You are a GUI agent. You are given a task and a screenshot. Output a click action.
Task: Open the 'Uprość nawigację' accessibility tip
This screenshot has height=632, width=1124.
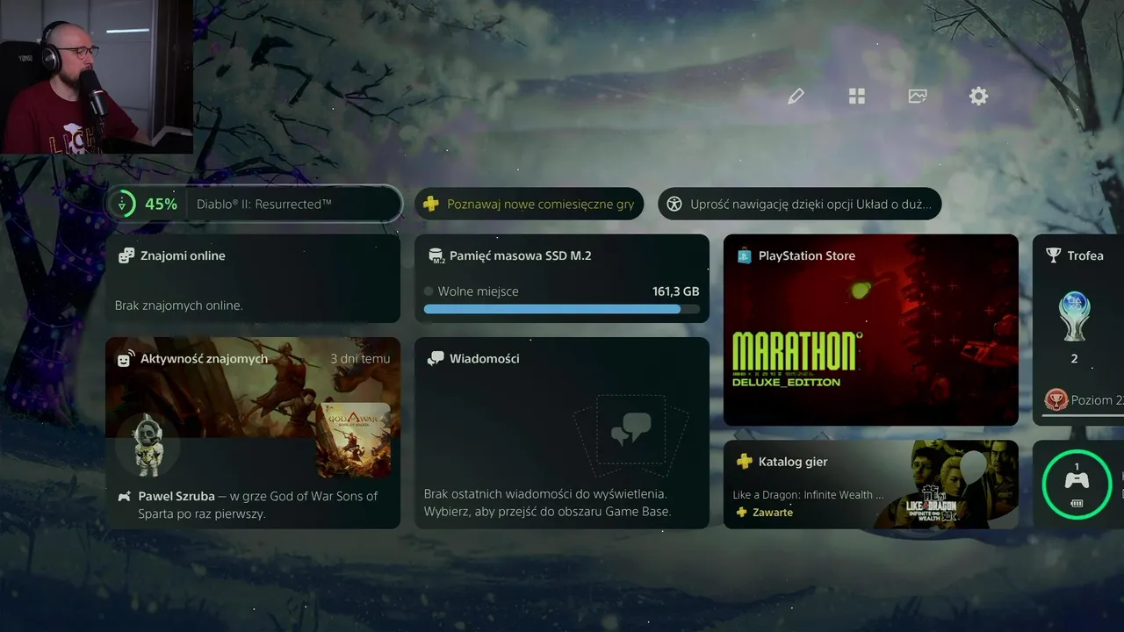[x=799, y=204]
